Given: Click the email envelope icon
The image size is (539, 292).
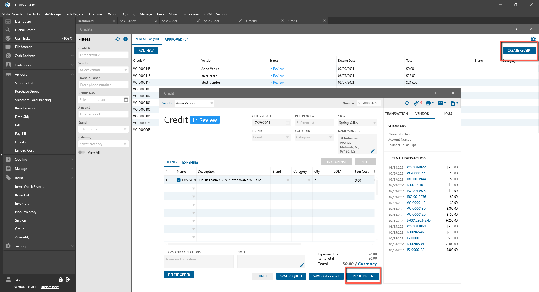Looking at the screenshot, I should point(440,103).
